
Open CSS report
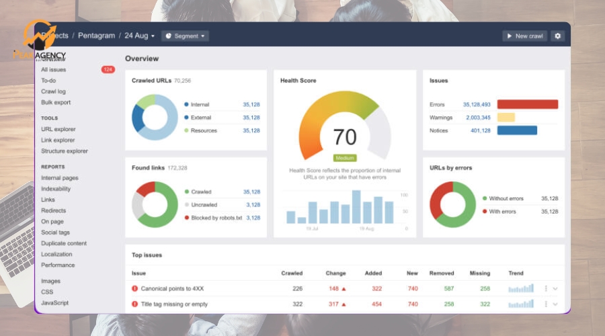tap(47, 292)
